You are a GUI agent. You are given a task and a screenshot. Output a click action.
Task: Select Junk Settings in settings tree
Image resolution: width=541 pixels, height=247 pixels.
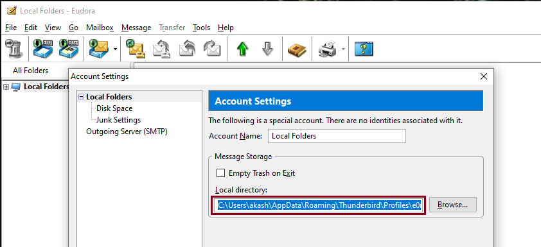tap(118, 120)
